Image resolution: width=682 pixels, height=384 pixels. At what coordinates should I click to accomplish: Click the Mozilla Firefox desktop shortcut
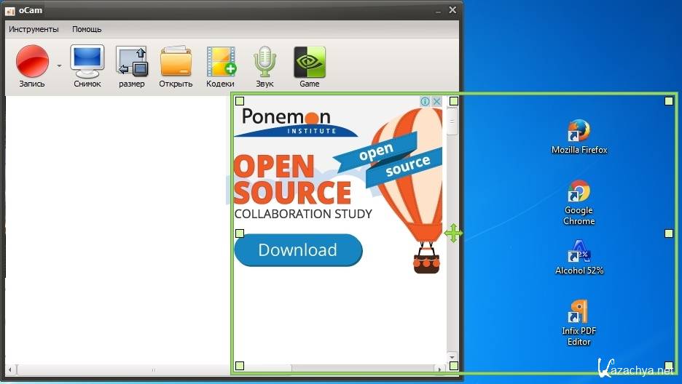point(579,136)
